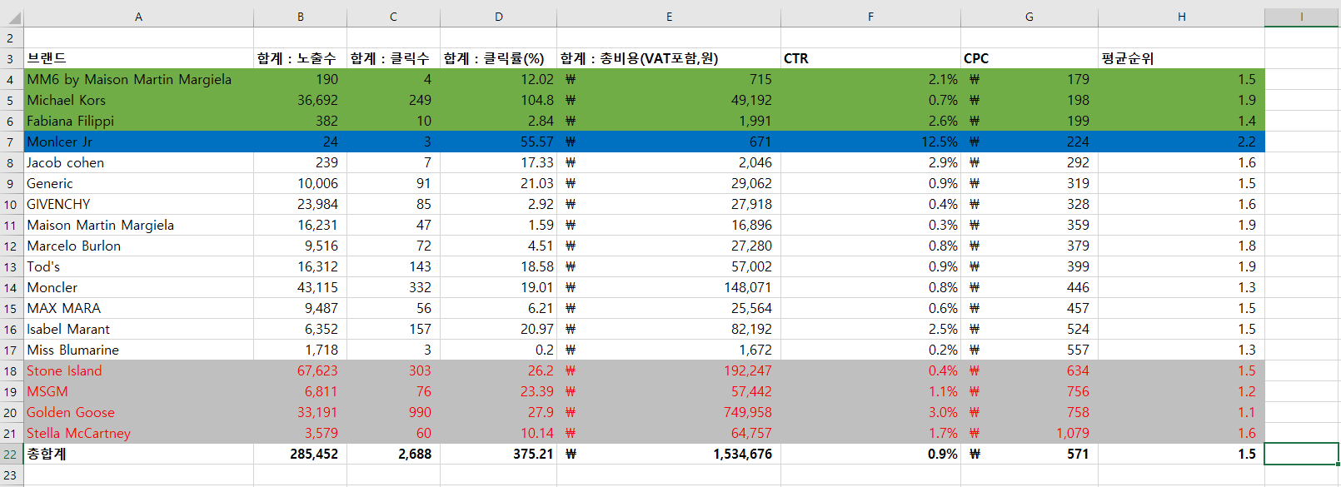Select column E header

669,17
